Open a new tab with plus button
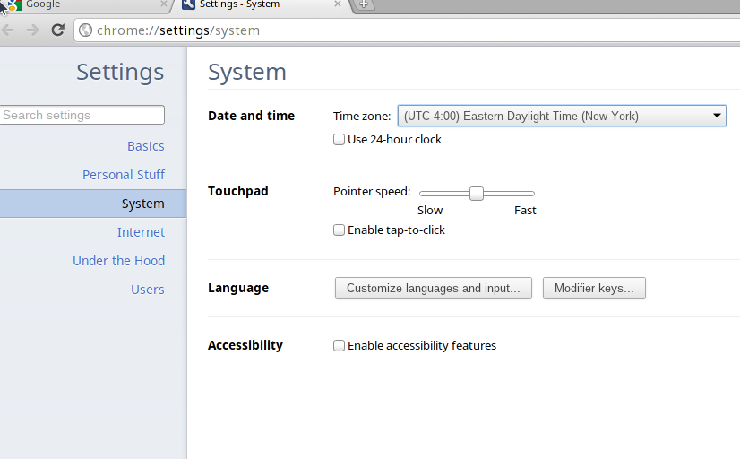The width and height of the screenshot is (740, 459). [364, 4]
